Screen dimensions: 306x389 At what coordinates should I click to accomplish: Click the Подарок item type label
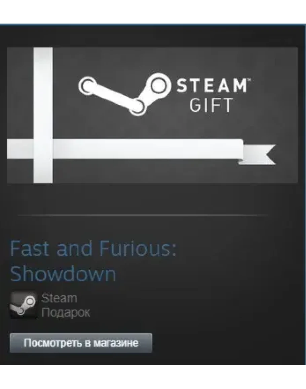(x=66, y=312)
